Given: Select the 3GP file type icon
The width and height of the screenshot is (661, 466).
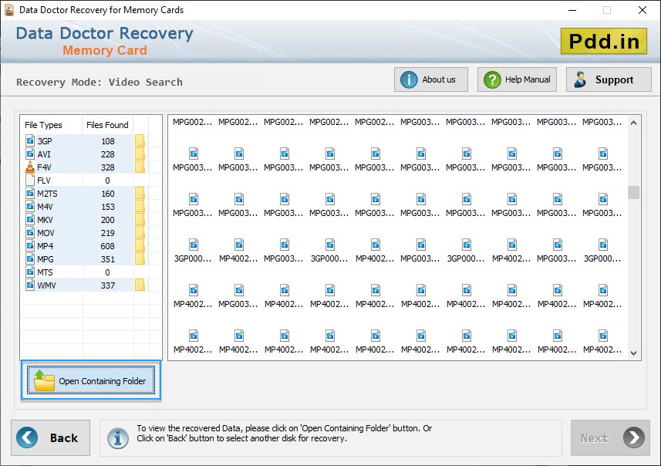Looking at the screenshot, I should (30, 140).
